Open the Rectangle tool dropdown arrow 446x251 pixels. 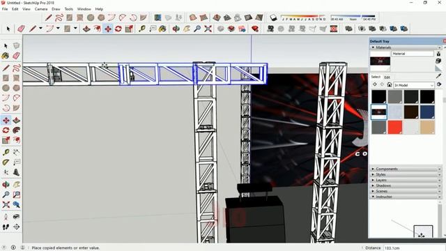(x=75, y=29)
